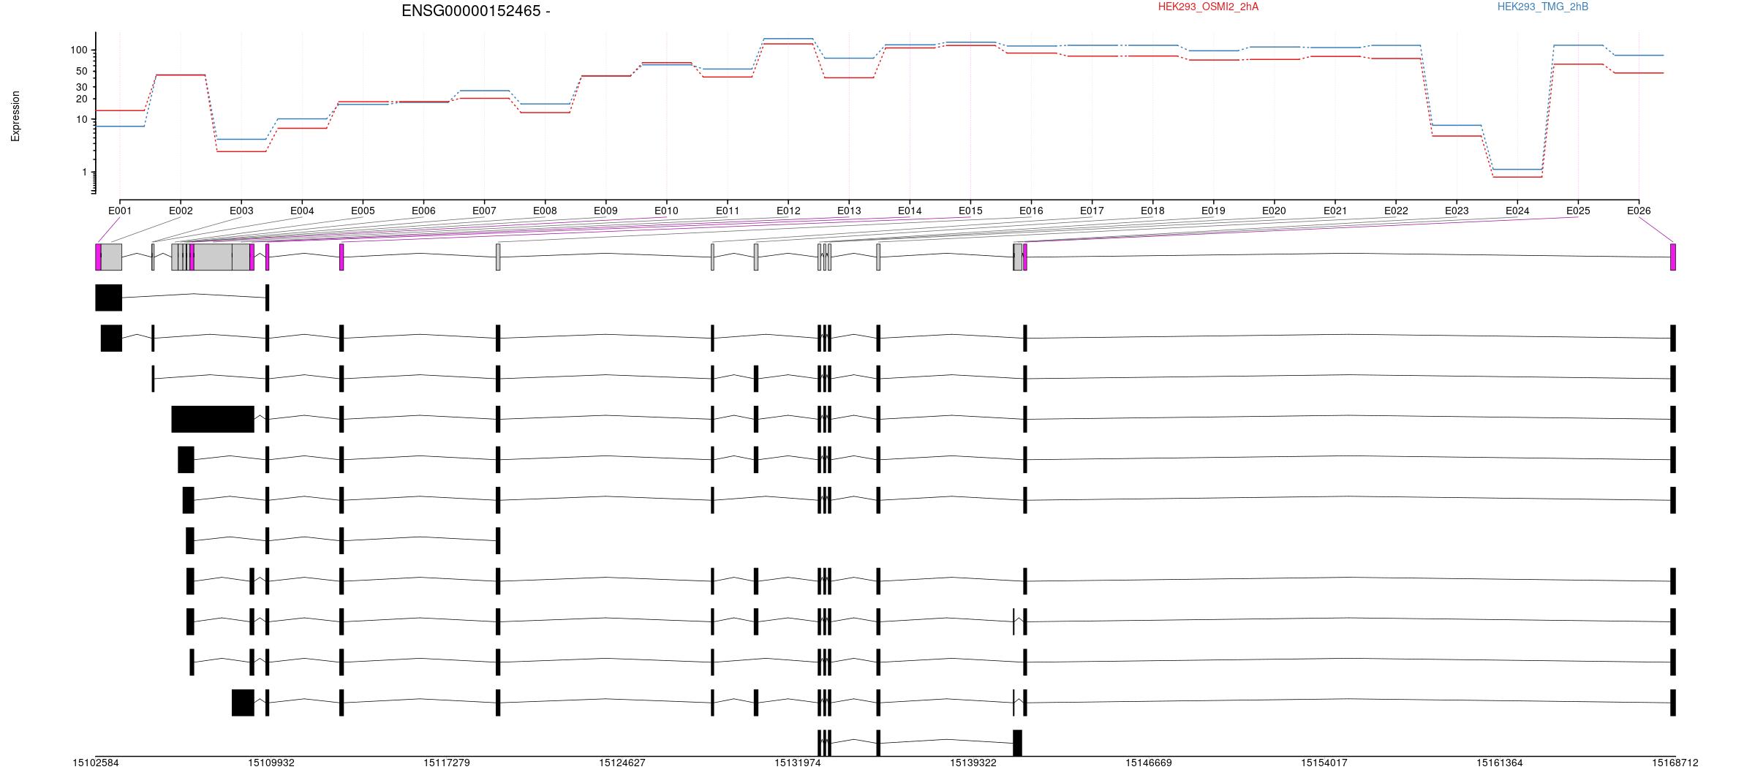Click genomic coordinate 15161364
The height and width of the screenshot is (775, 1755).
(1500, 763)
